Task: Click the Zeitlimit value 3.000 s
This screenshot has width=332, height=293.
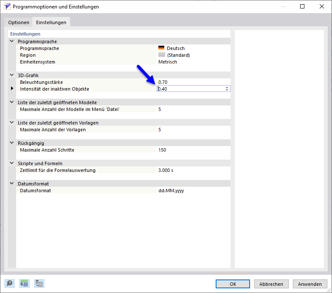Action: tap(166, 170)
